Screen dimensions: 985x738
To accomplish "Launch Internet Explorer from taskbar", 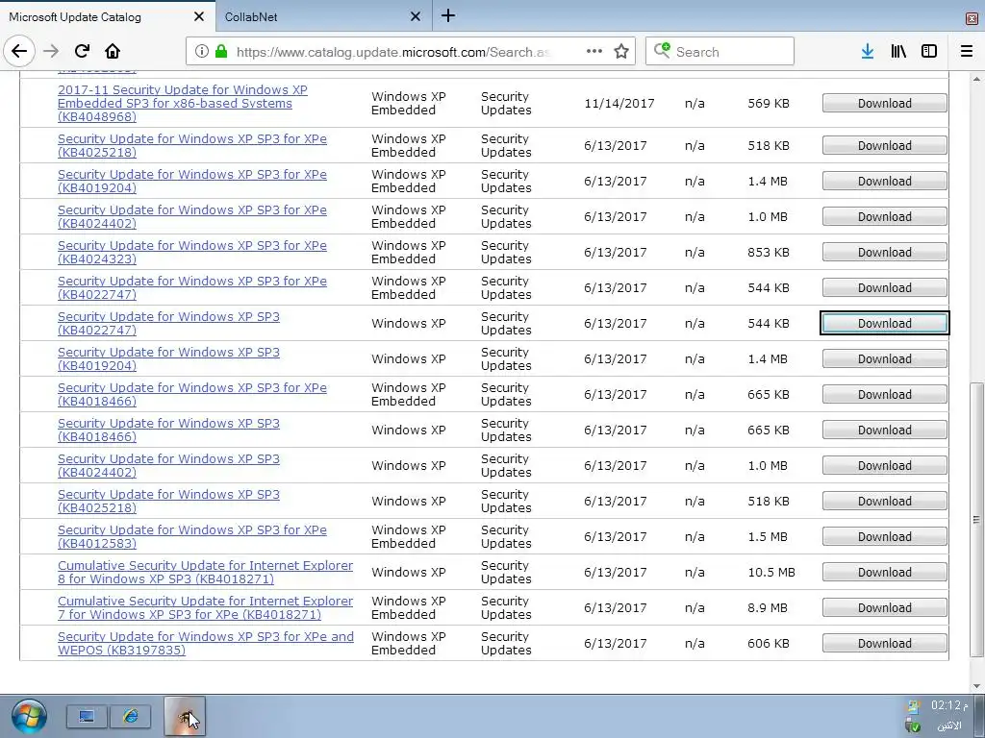I will [131, 716].
